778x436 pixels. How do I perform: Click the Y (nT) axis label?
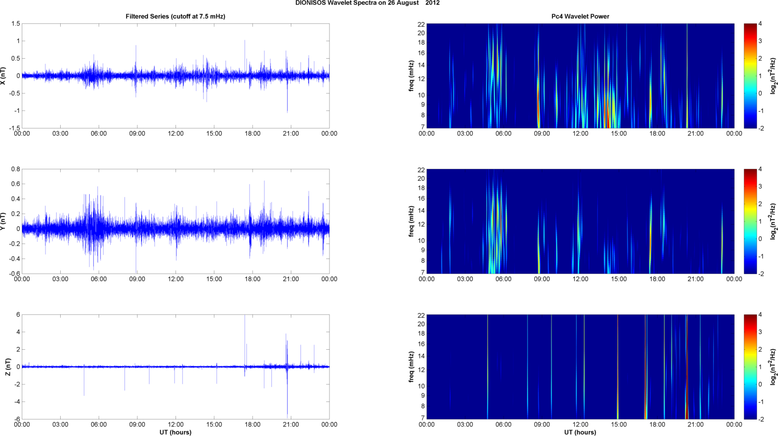click(4, 221)
